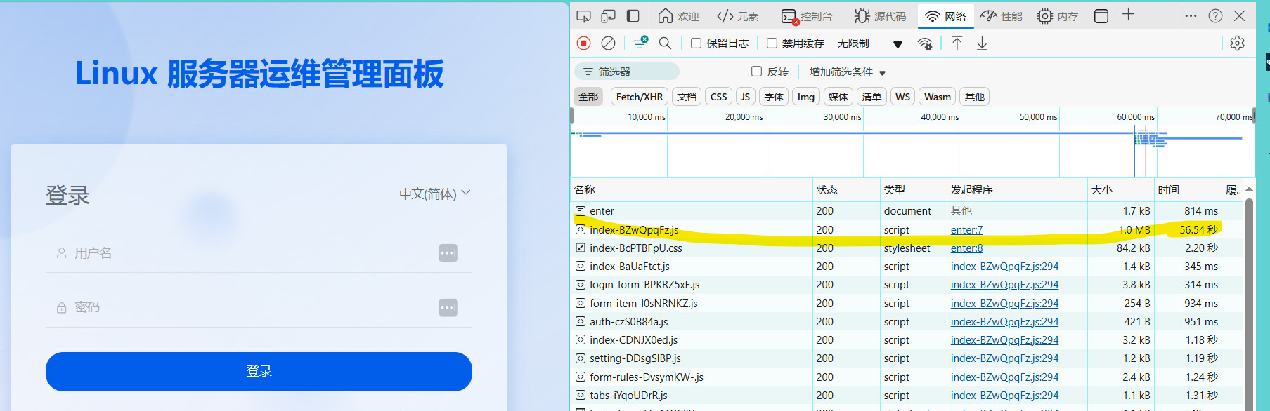Filter by Manifest (清单) requests
Screen dimensions: 1270x411
[x=871, y=97]
